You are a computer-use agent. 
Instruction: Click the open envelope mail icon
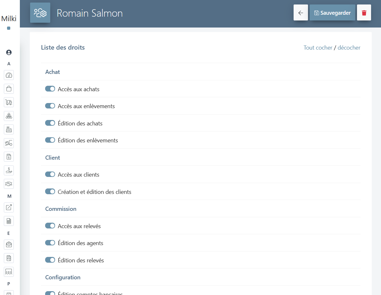click(x=9, y=244)
